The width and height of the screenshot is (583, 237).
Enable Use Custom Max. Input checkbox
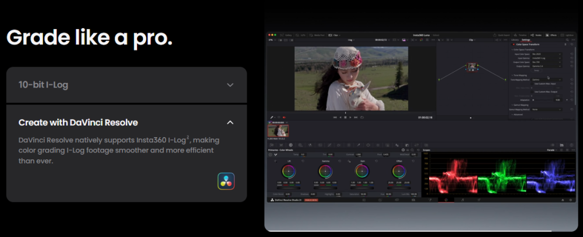pyautogui.click(x=533, y=83)
